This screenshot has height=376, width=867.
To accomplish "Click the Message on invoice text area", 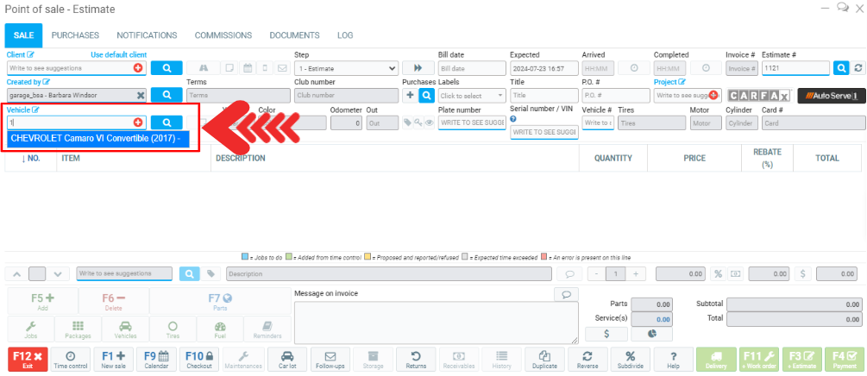I will [436, 322].
